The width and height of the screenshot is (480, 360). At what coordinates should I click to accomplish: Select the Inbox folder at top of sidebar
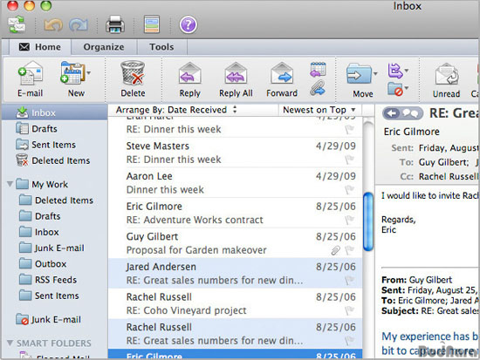click(54, 112)
